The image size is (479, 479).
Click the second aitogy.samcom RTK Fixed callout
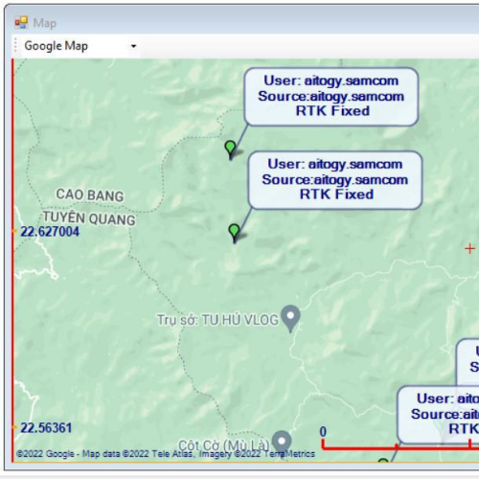coord(335,180)
